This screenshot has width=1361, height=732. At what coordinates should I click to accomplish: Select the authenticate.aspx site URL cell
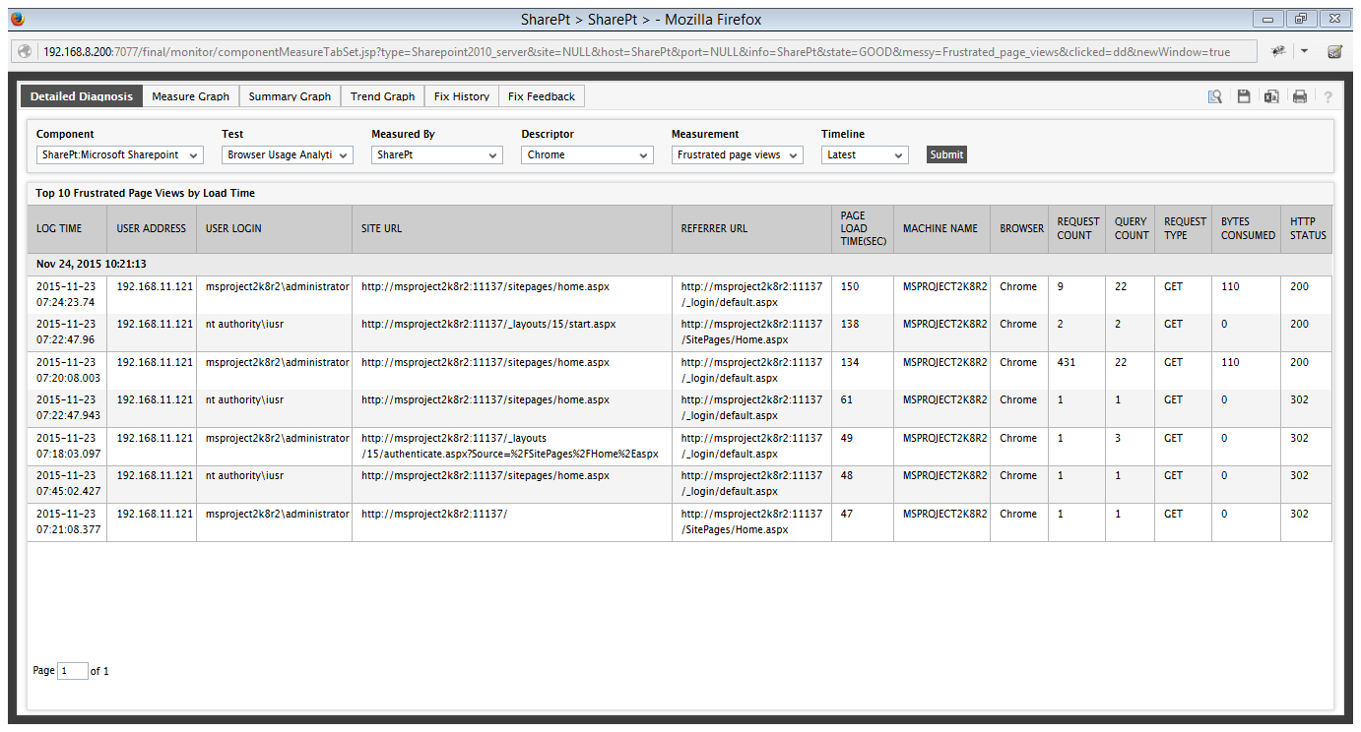[x=510, y=447]
